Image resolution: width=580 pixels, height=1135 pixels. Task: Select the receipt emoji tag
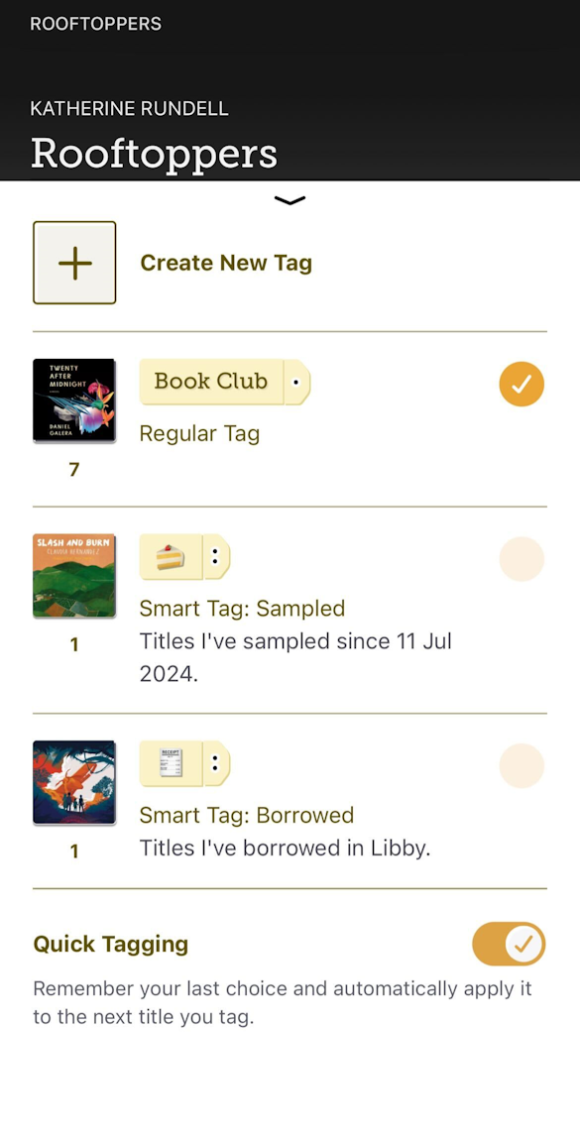[171, 763]
